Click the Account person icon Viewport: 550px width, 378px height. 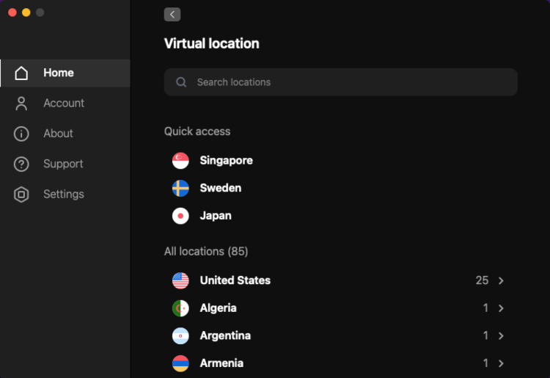21,103
